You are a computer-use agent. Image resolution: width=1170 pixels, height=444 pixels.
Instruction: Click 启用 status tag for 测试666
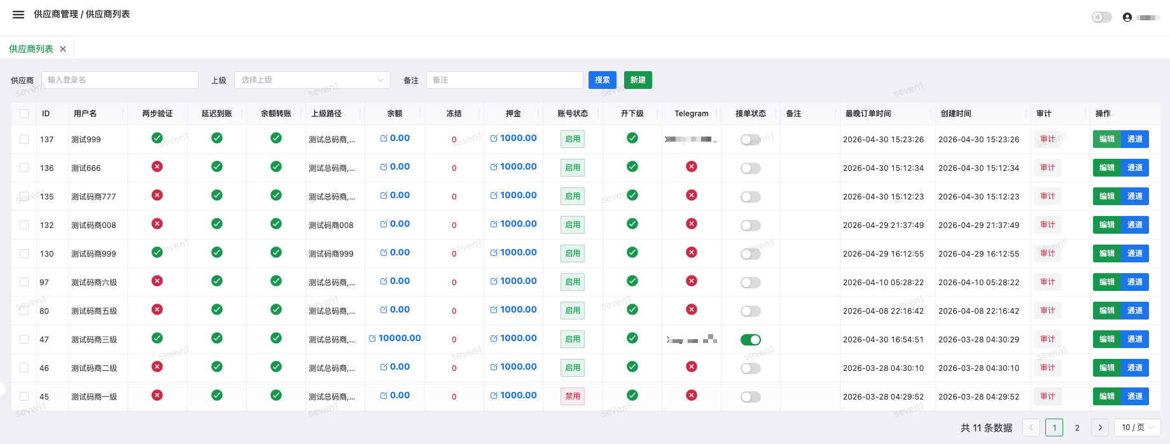(x=573, y=168)
